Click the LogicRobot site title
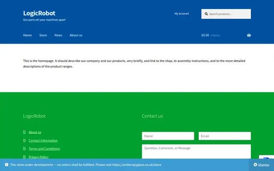This screenshot has height=171, width=274. coord(39,13)
